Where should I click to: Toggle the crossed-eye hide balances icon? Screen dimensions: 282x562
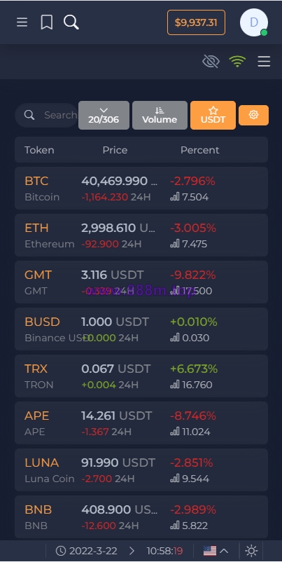coord(211,62)
